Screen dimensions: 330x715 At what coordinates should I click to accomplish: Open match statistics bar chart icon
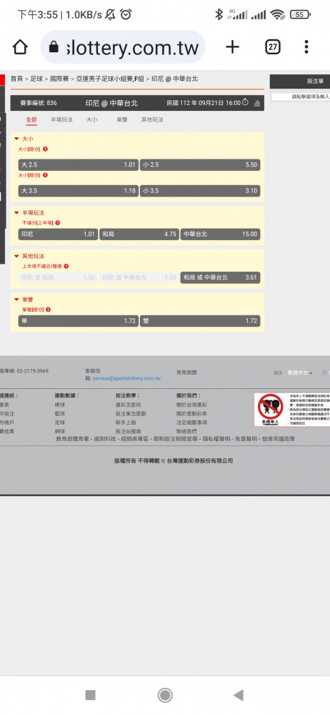[x=256, y=102]
